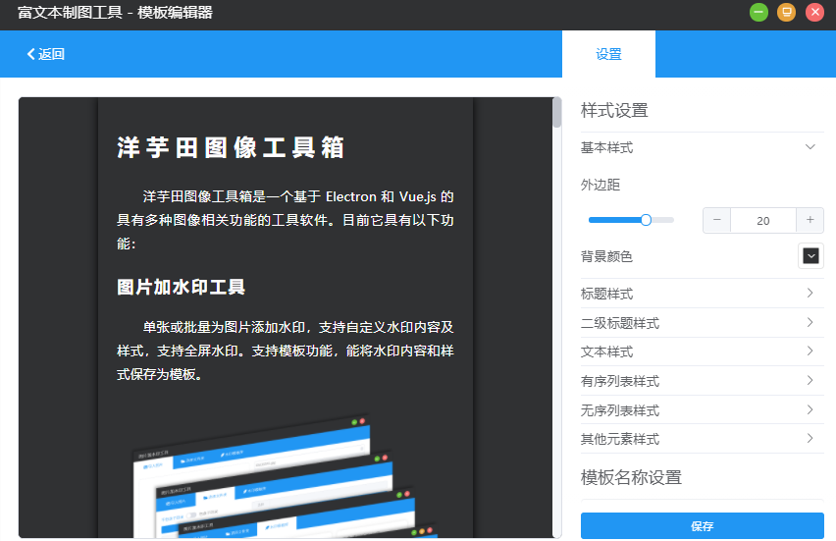The width and height of the screenshot is (836, 541).
Task: Click the 样式设置 heading text
Action: pos(614,110)
